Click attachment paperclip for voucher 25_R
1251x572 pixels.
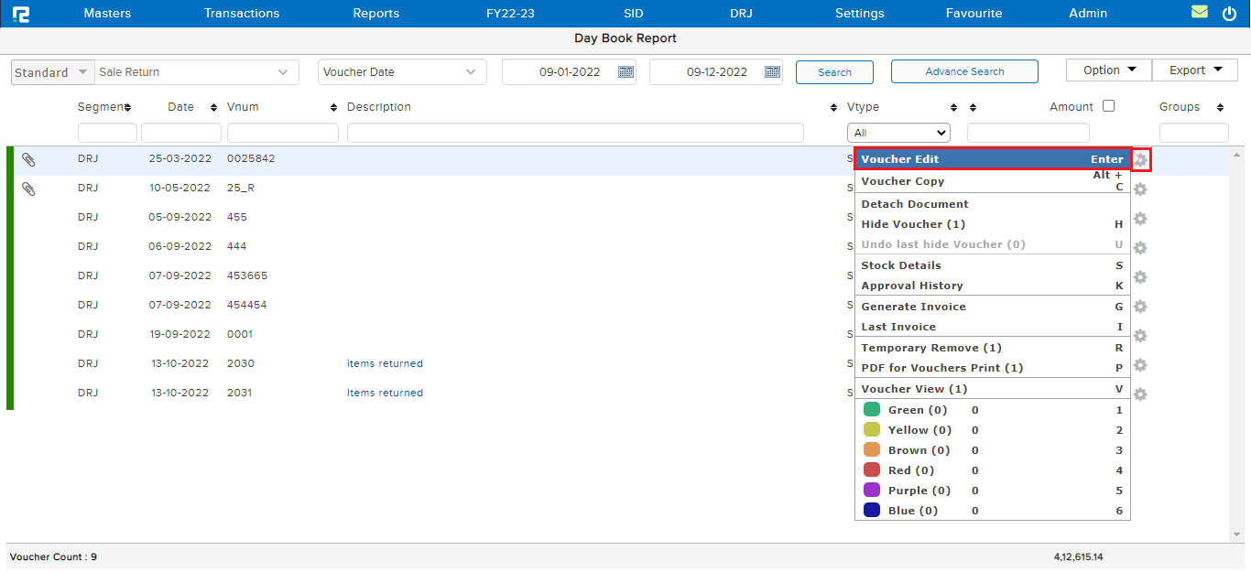[x=29, y=189]
